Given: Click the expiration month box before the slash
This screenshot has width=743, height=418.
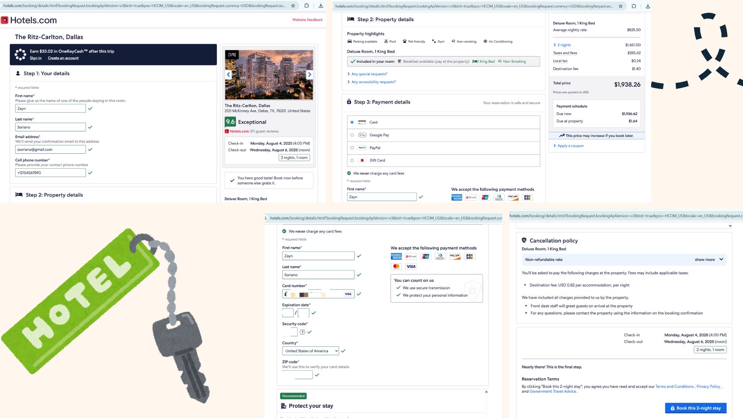Looking at the screenshot, I should (288, 313).
